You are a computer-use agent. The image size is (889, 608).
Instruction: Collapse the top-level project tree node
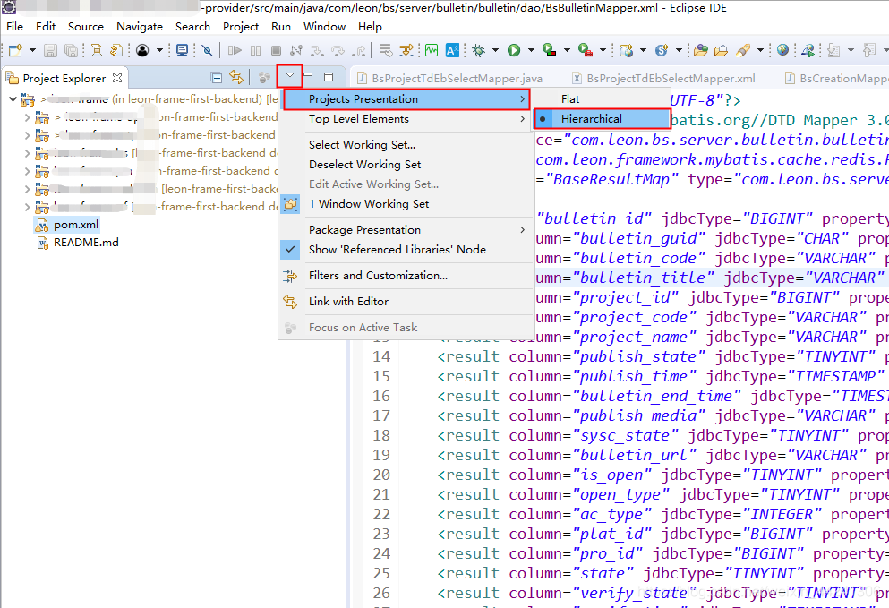pyautogui.click(x=13, y=99)
